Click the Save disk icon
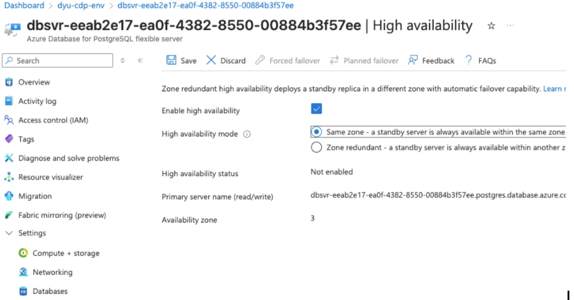Viewport: 574px width, 300px height. click(x=171, y=60)
